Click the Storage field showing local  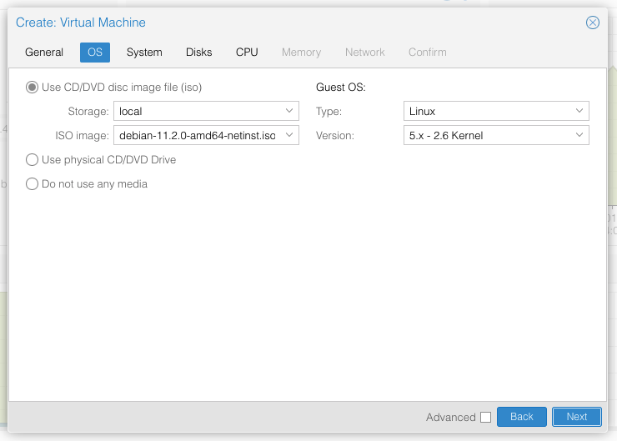(196, 111)
